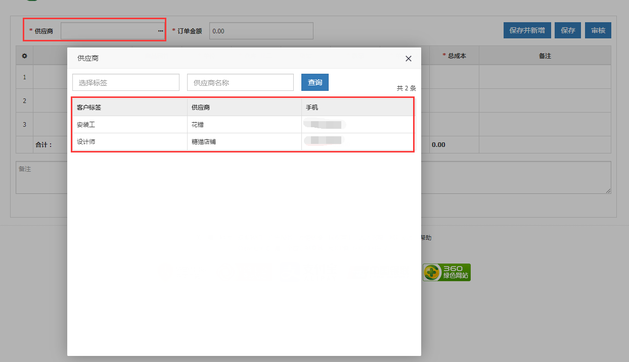Click the 合计 total 0.00 value

438,144
